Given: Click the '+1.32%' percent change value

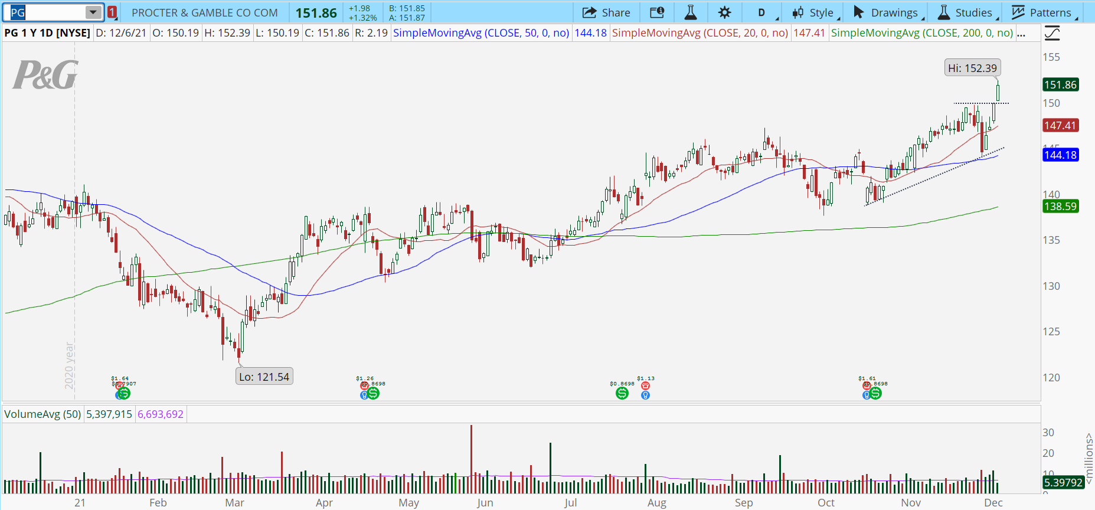Looking at the screenshot, I should (x=362, y=18).
